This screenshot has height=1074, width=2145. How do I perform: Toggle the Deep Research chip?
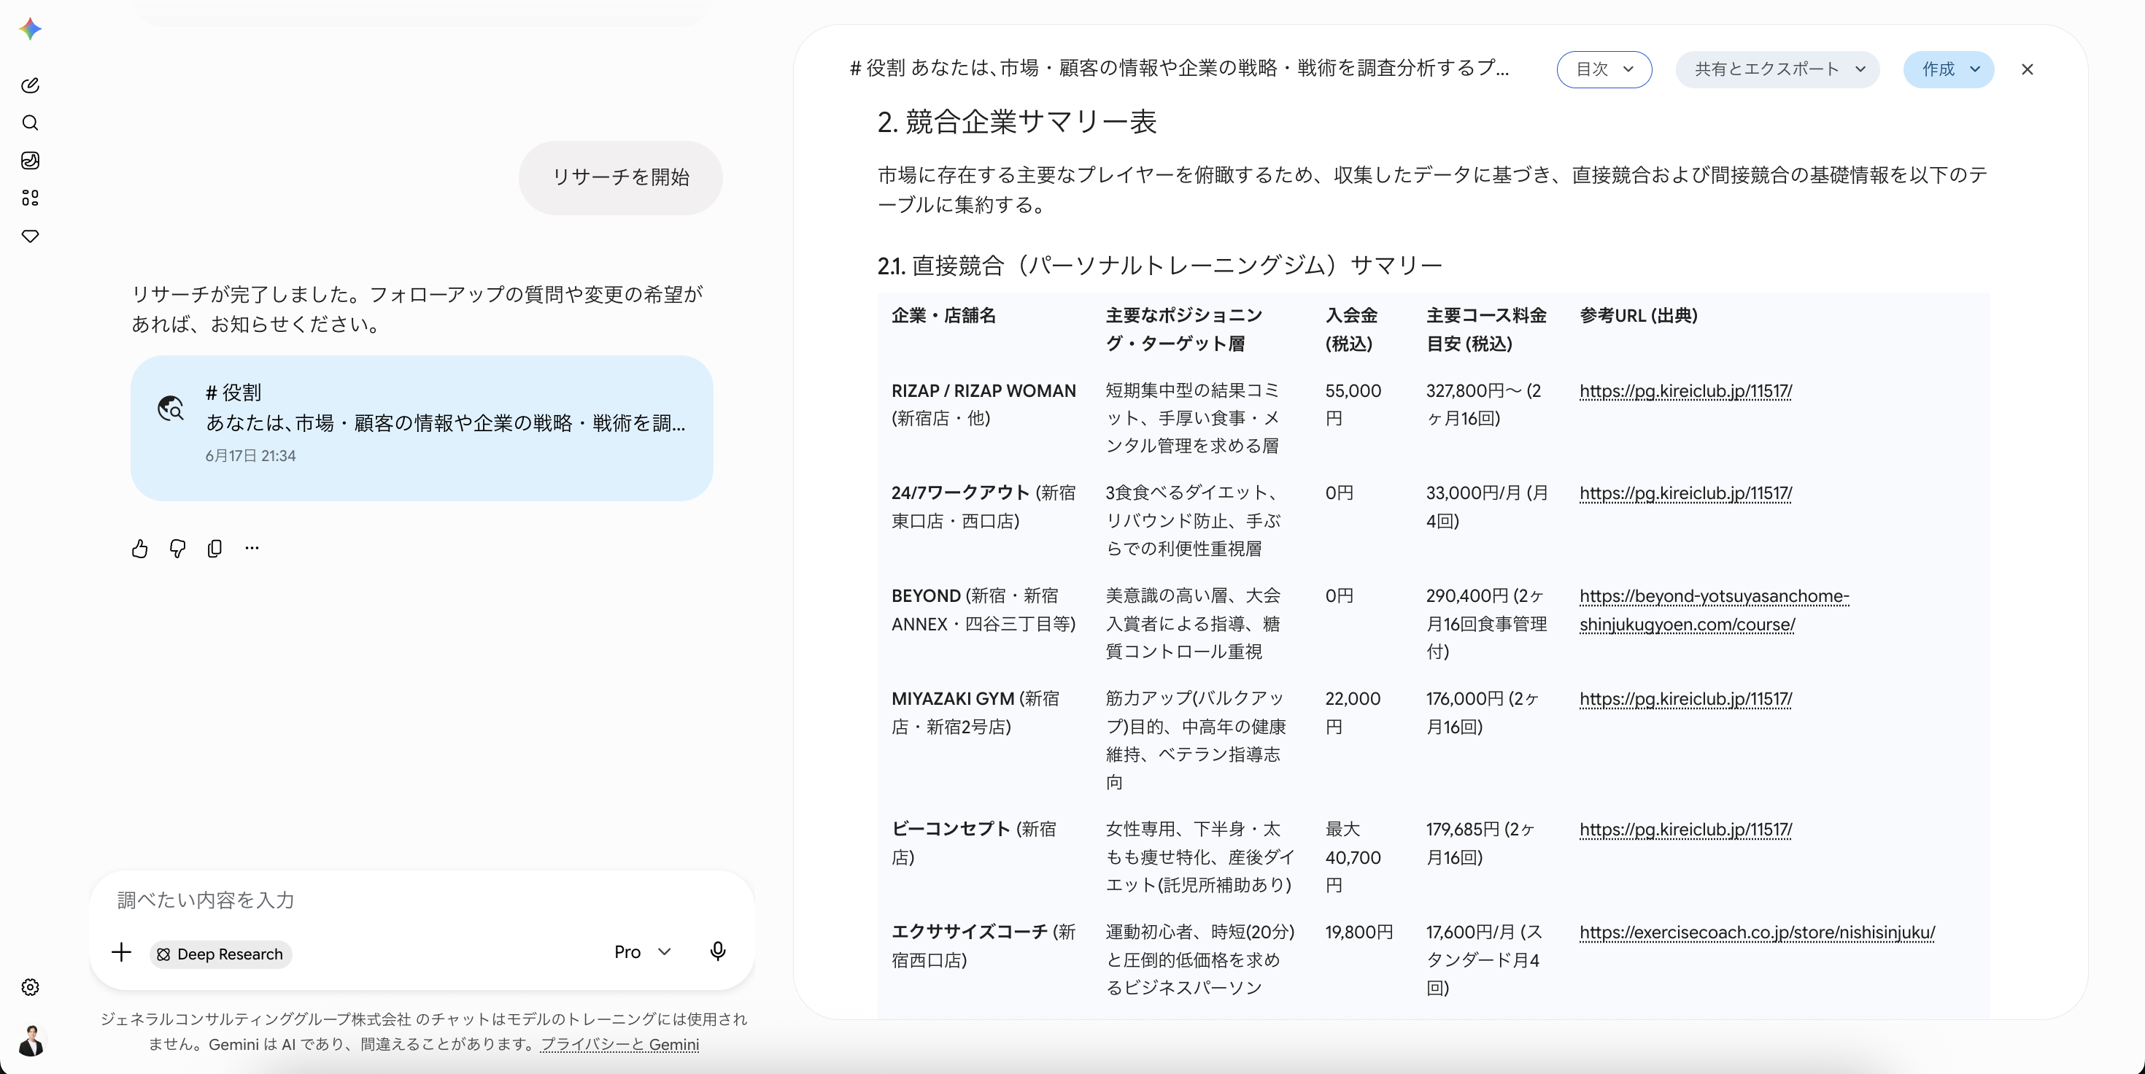point(220,954)
